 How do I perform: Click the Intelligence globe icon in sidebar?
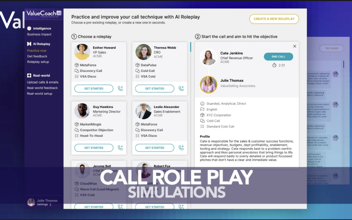pos(29,28)
